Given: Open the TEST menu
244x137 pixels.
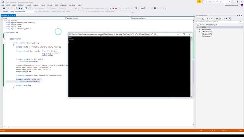Looking at the screenshot, I should pyautogui.click(x=56, y=5).
